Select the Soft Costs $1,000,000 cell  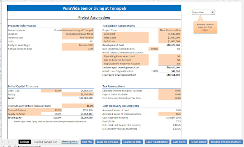point(170,41)
